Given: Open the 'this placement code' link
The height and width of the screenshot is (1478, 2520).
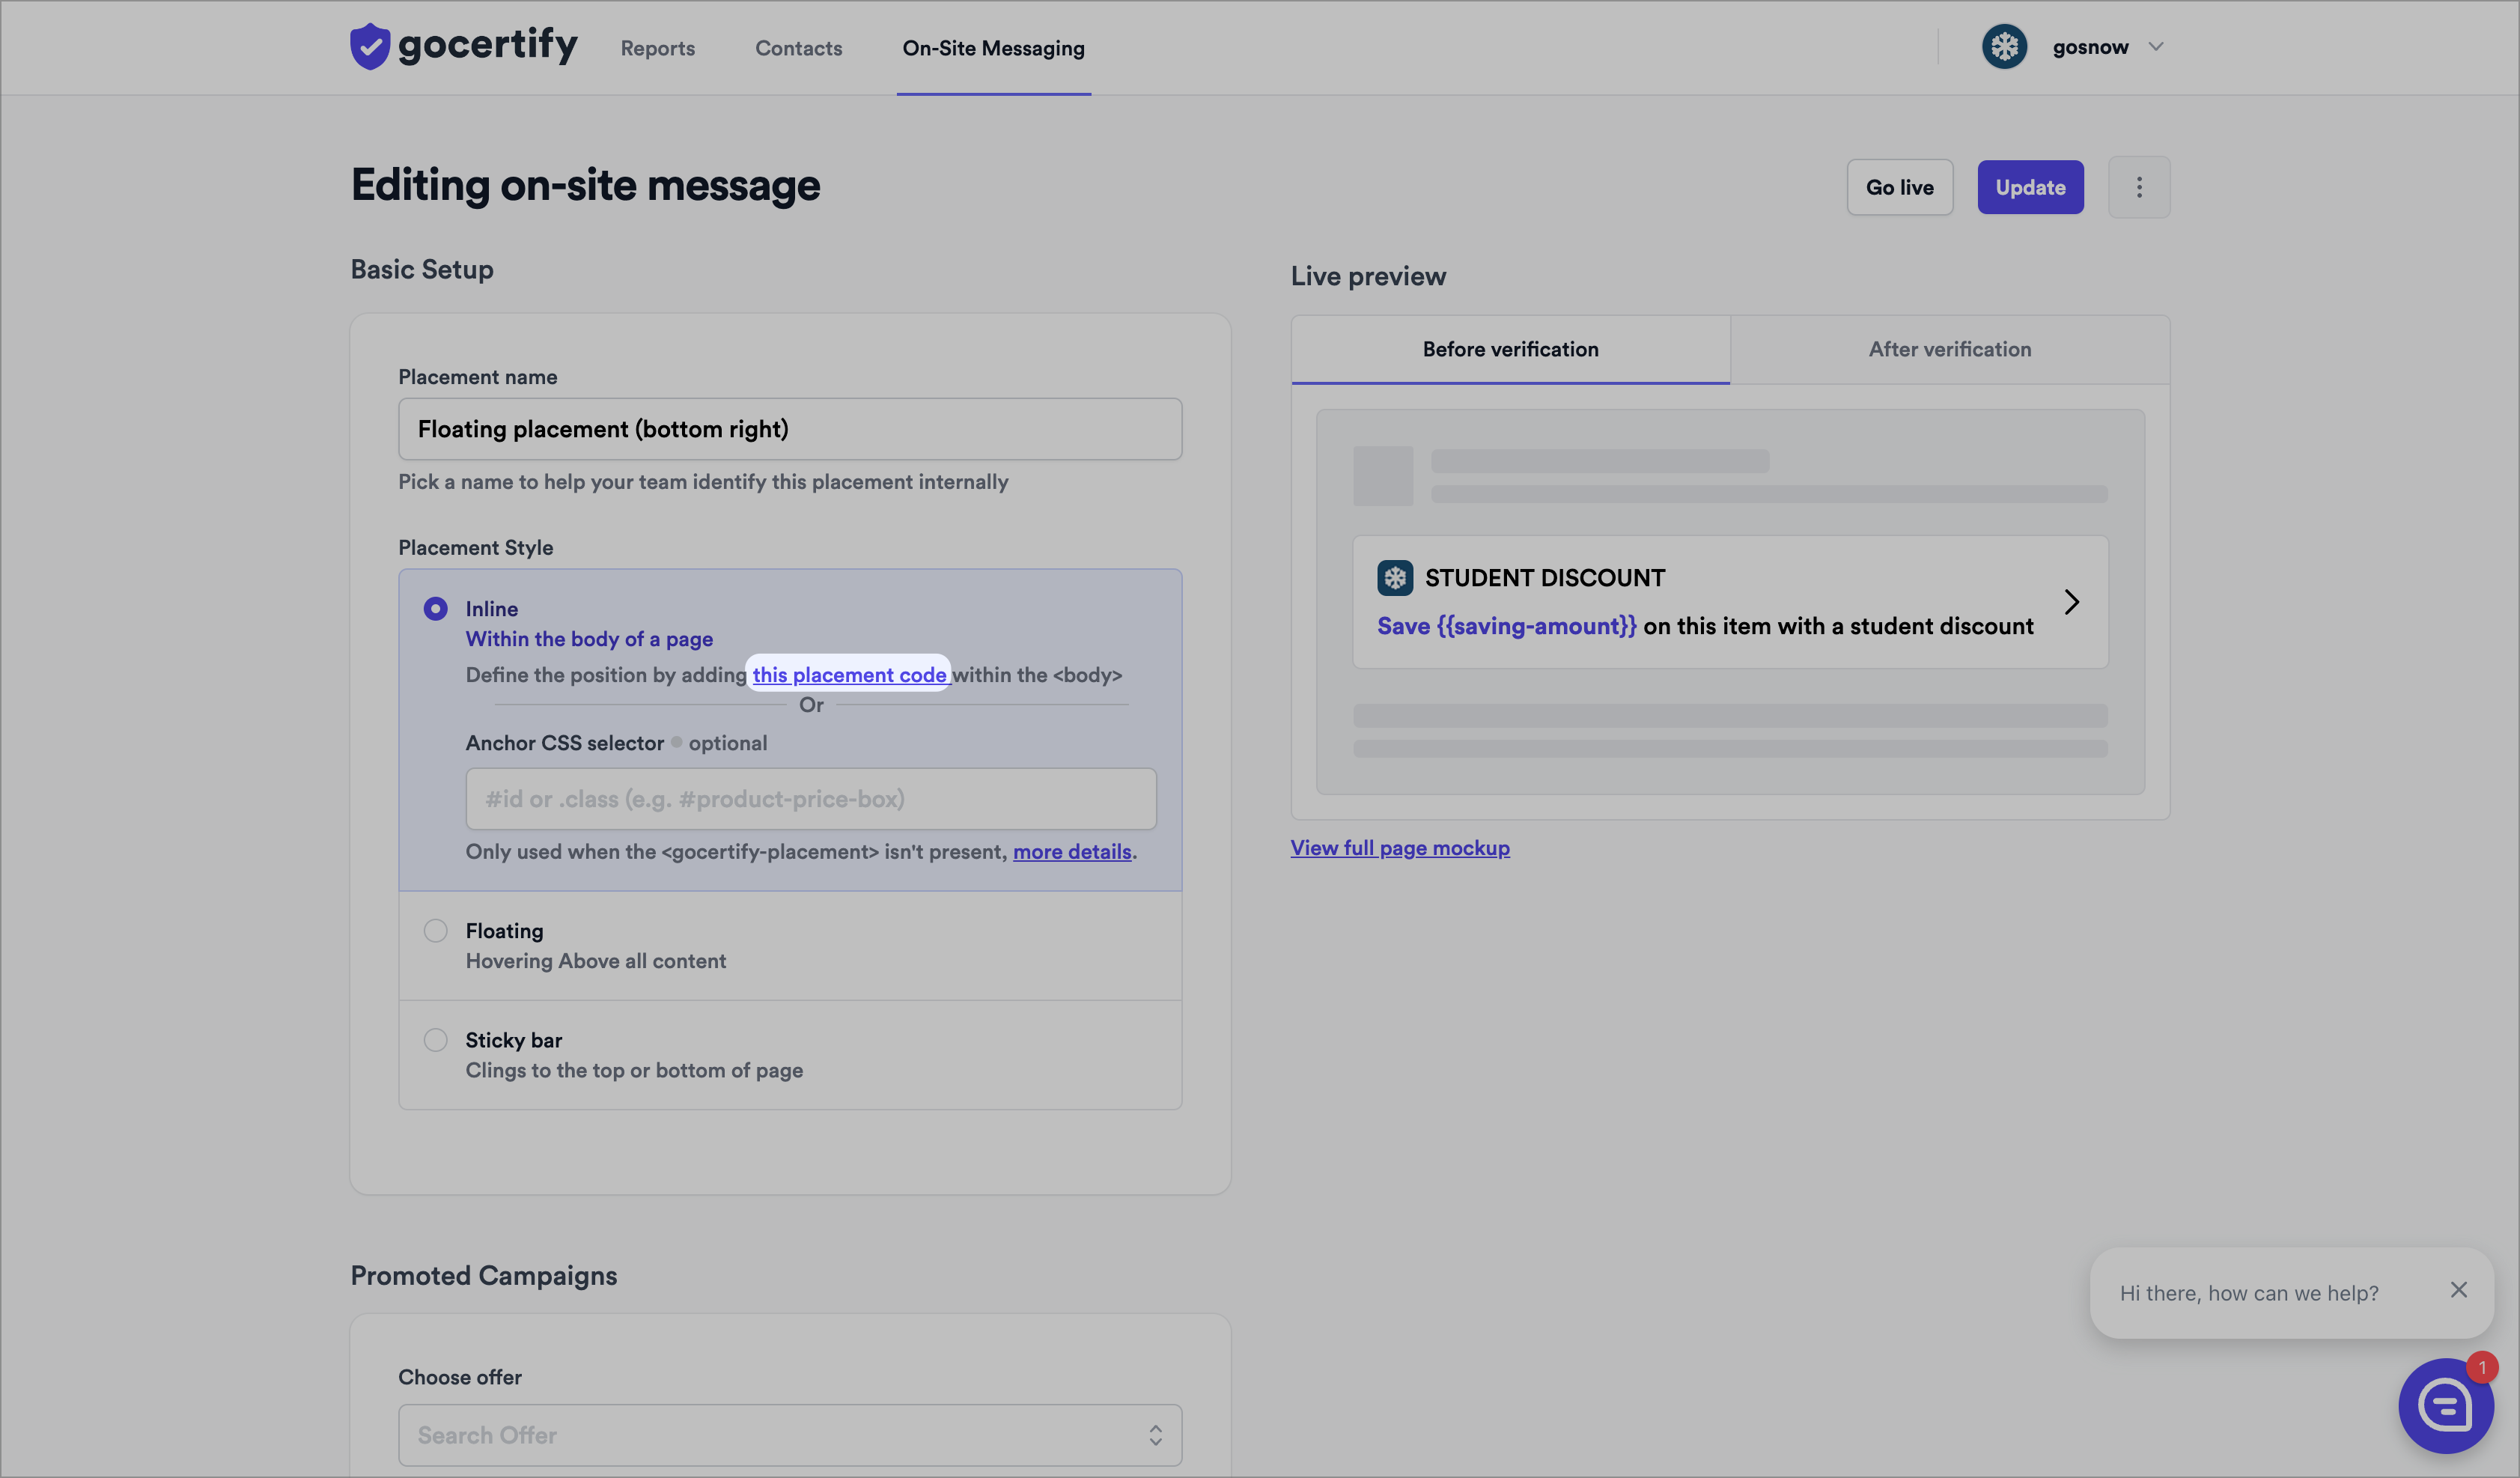Looking at the screenshot, I should point(848,675).
